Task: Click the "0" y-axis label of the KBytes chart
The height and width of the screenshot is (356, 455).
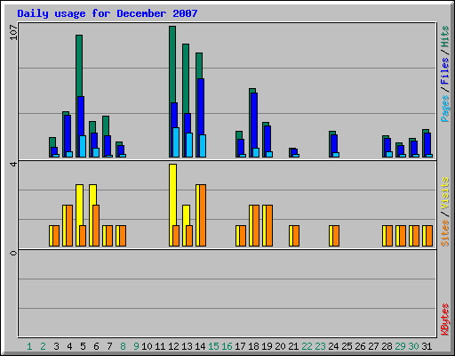Action: pos(13,253)
